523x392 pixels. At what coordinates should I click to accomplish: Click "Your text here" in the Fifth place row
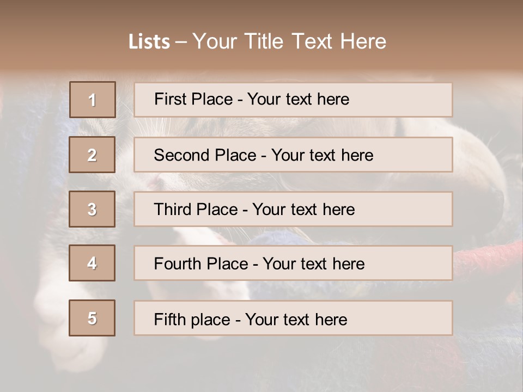click(296, 319)
